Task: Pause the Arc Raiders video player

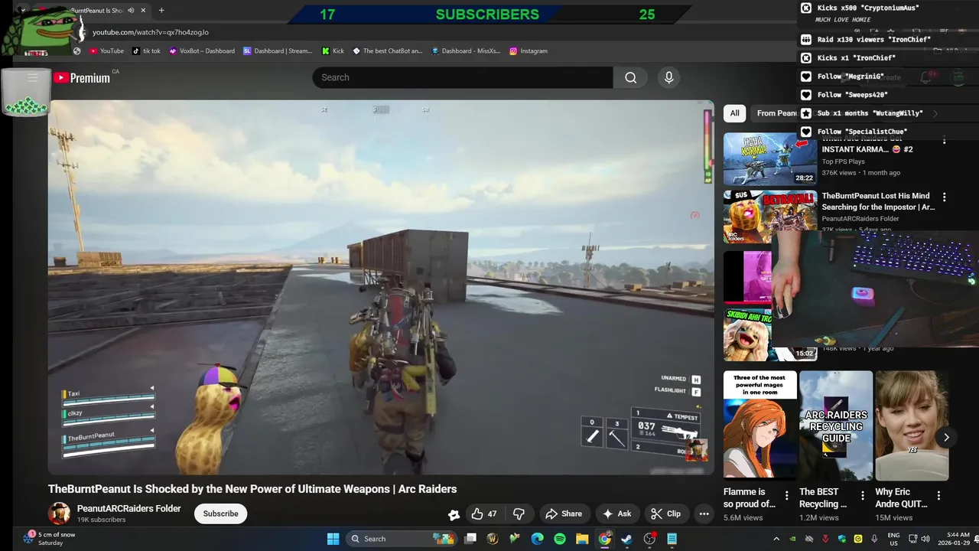Action: click(381, 287)
